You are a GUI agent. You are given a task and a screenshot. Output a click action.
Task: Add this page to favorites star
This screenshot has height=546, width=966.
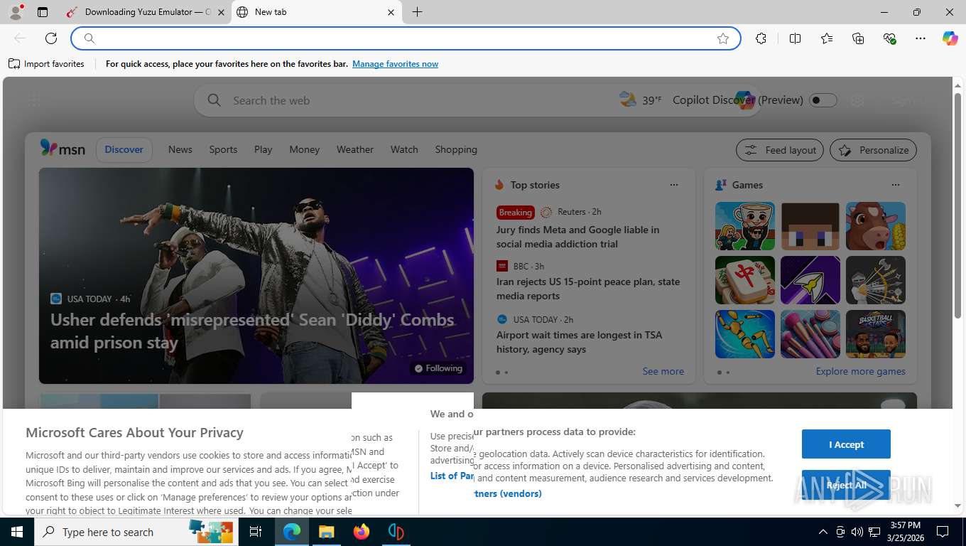pyautogui.click(x=723, y=38)
